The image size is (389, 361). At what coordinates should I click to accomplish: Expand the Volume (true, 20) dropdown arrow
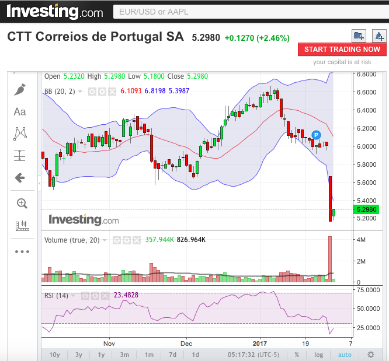coord(105,240)
